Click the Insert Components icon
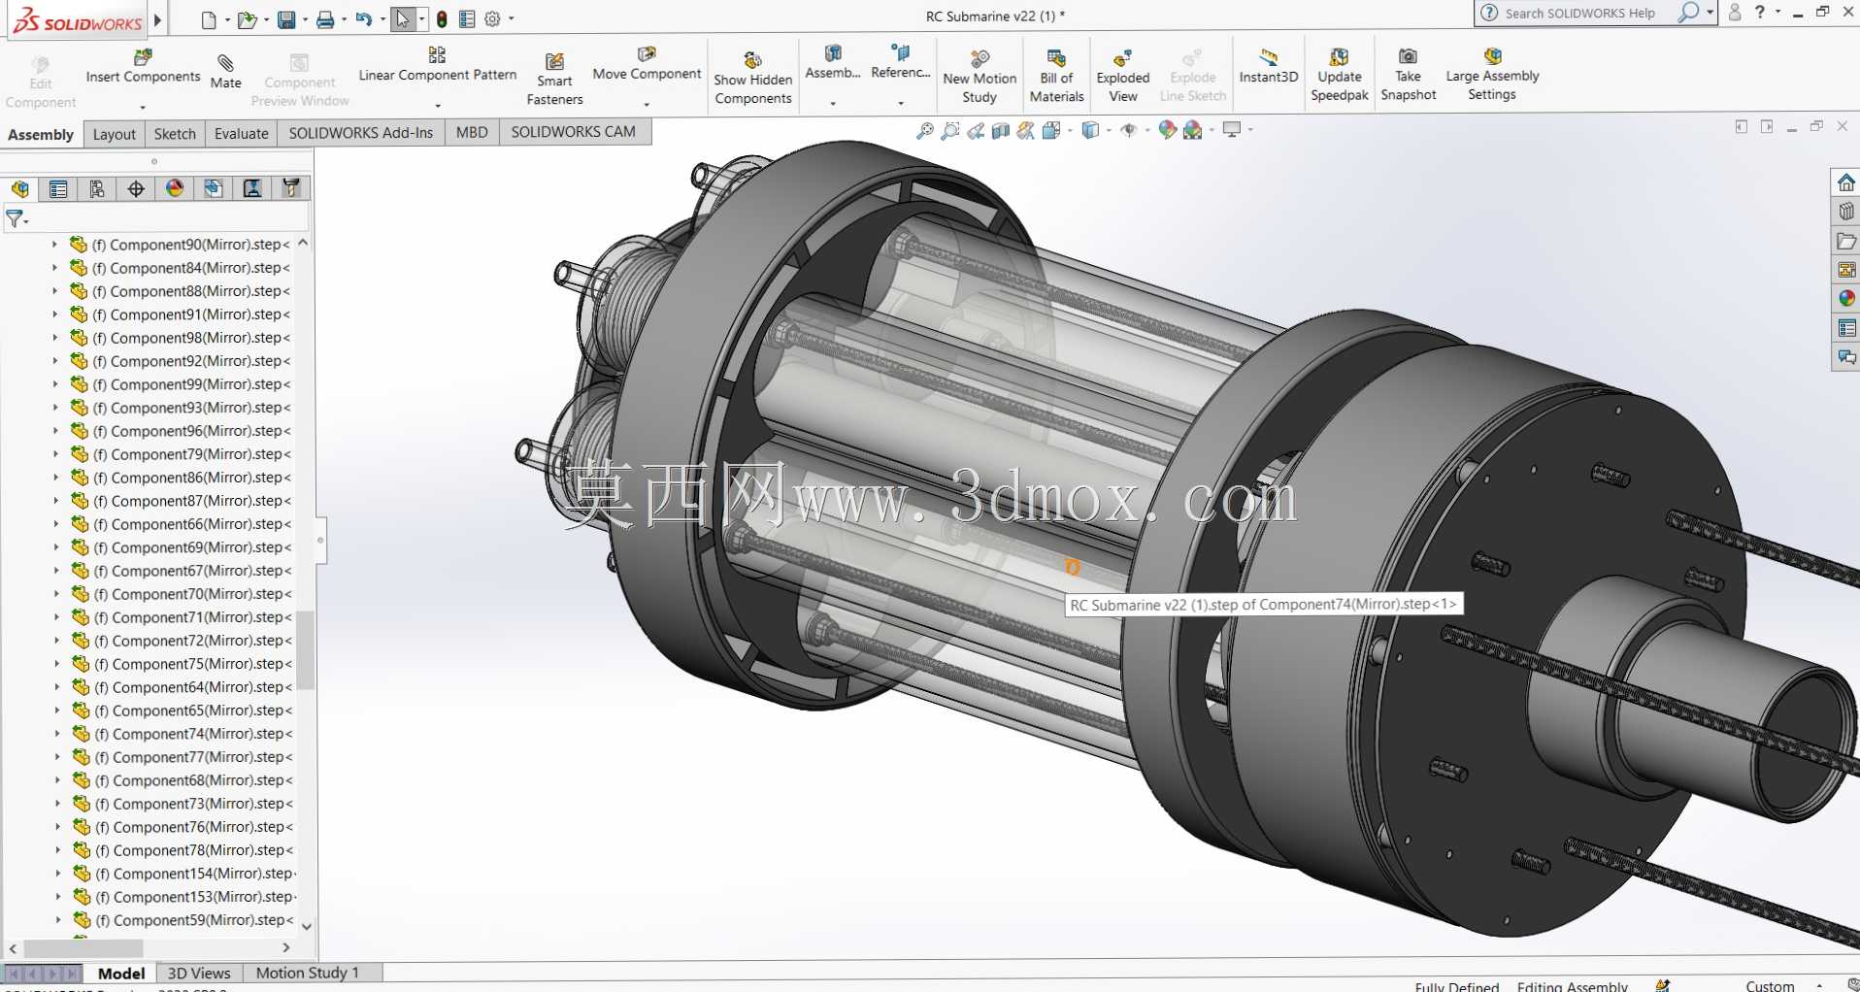The width and height of the screenshot is (1860, 992). click(143, 58)
